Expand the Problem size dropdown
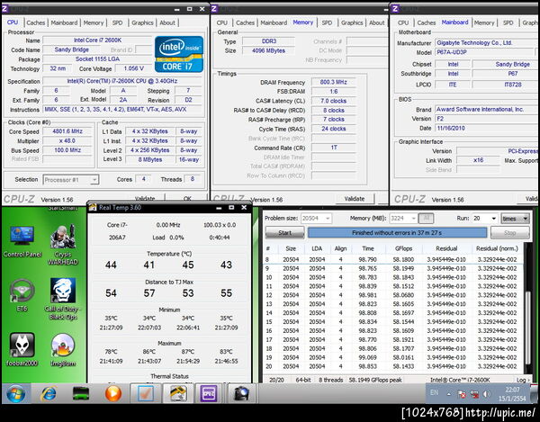Viewport: 540px width, 422px height. 328,219
